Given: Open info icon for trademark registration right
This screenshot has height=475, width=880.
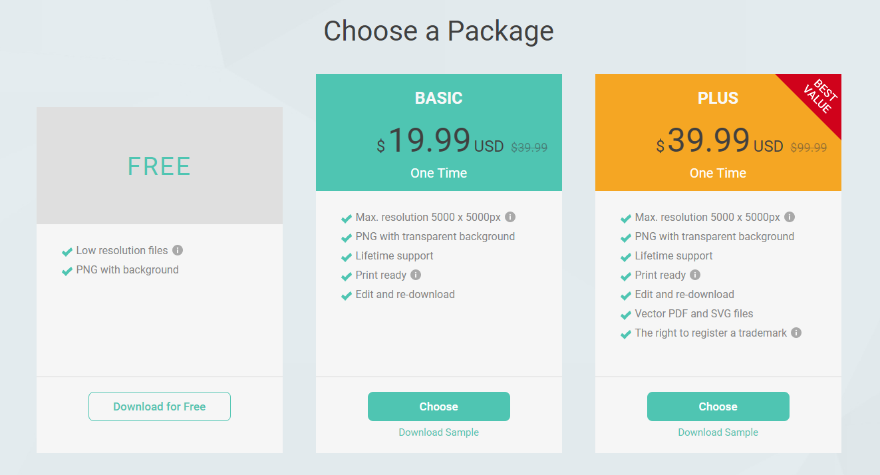Looking at the screenshot, I should [796, 333].
